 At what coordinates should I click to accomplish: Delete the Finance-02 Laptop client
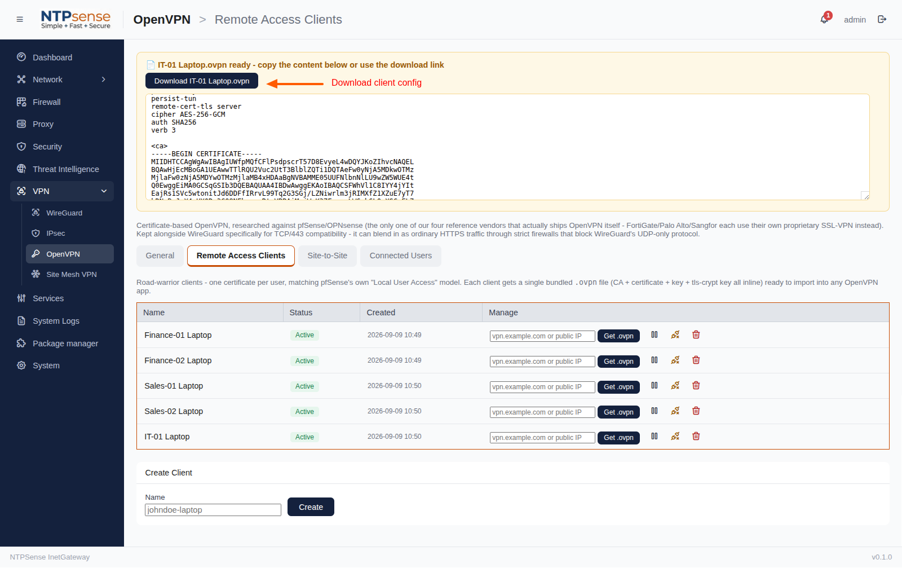coord(696,360)
